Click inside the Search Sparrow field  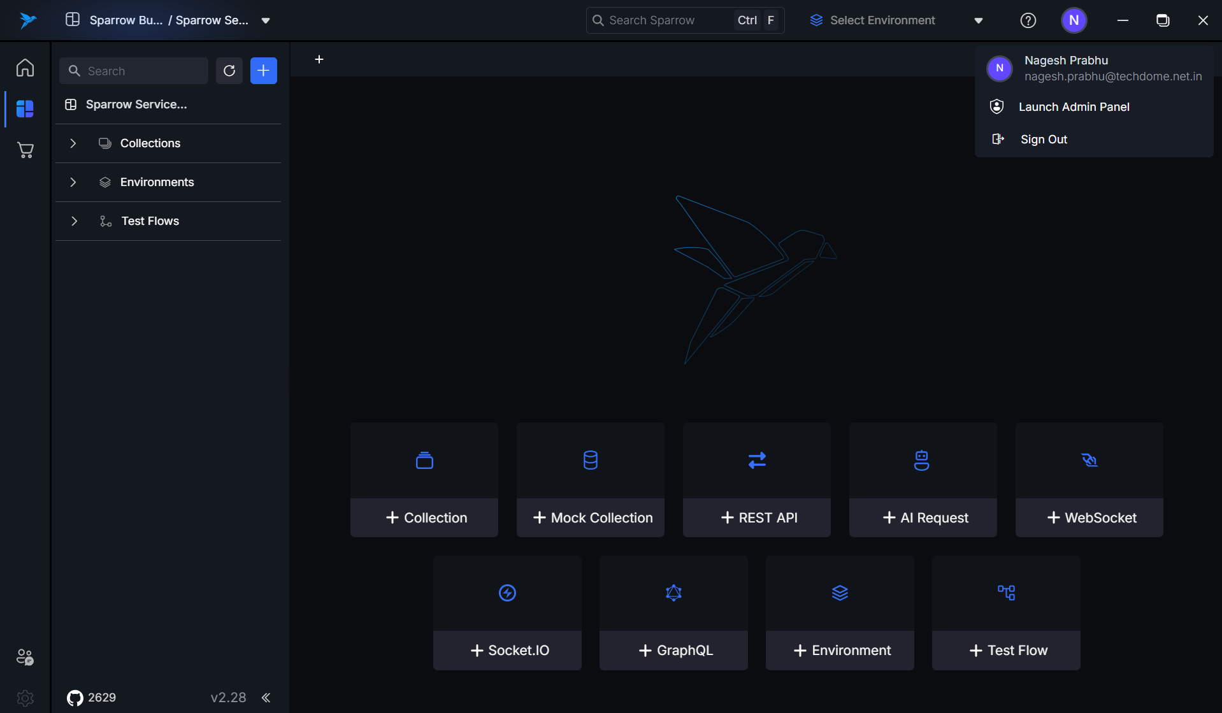tap(663, 20)
